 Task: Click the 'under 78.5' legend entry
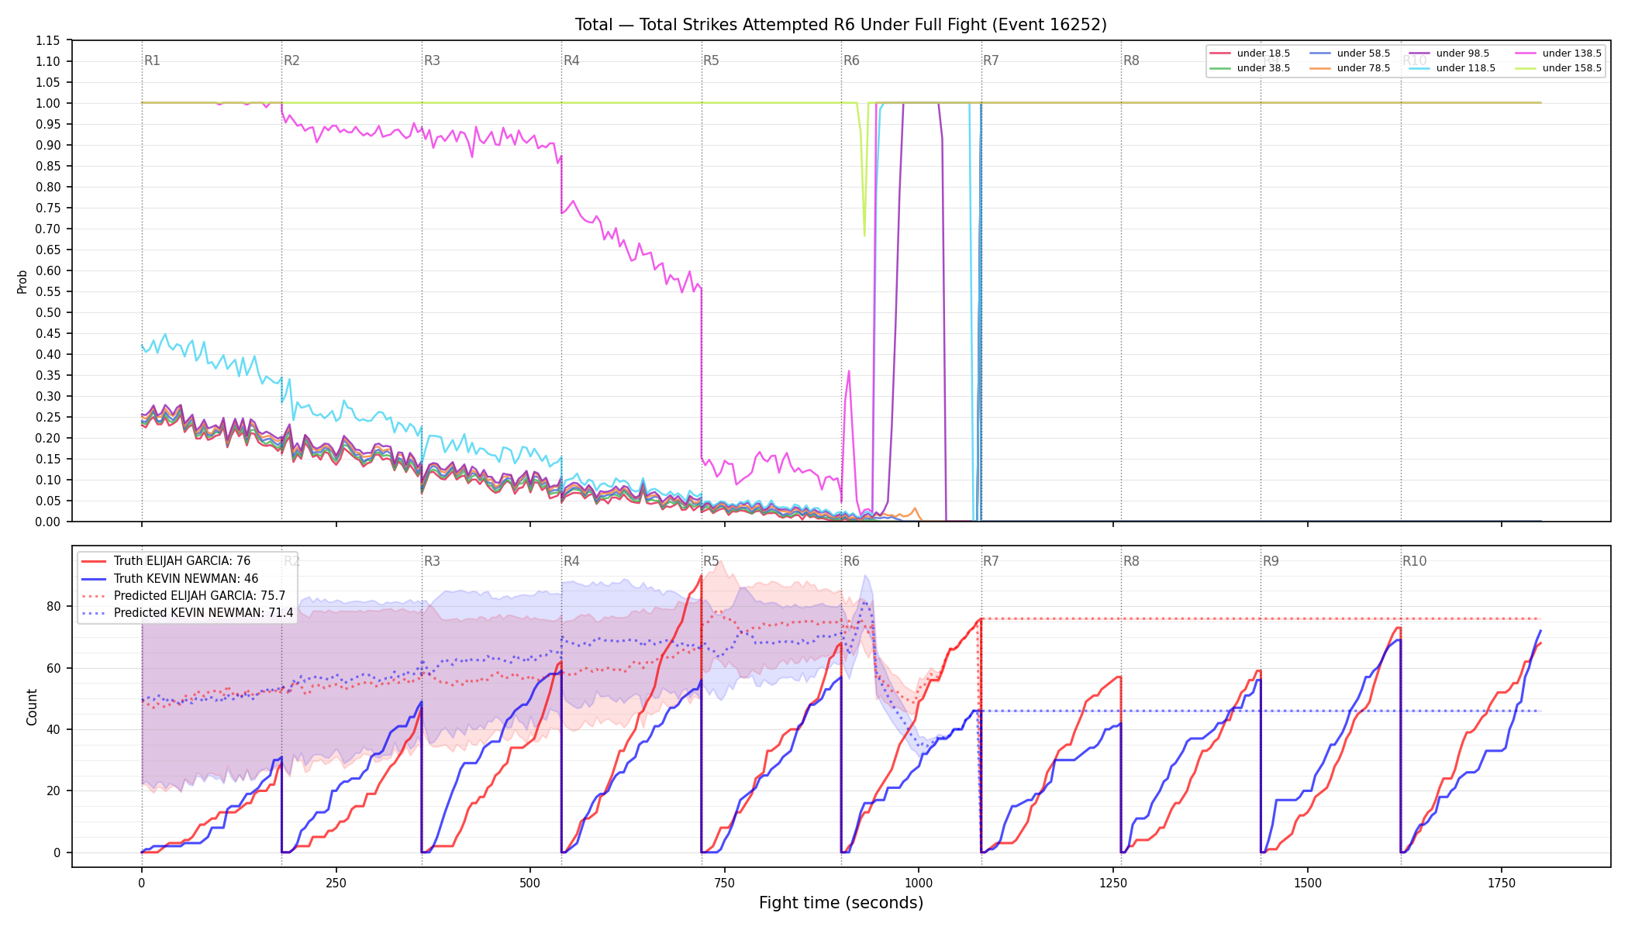1350,68
